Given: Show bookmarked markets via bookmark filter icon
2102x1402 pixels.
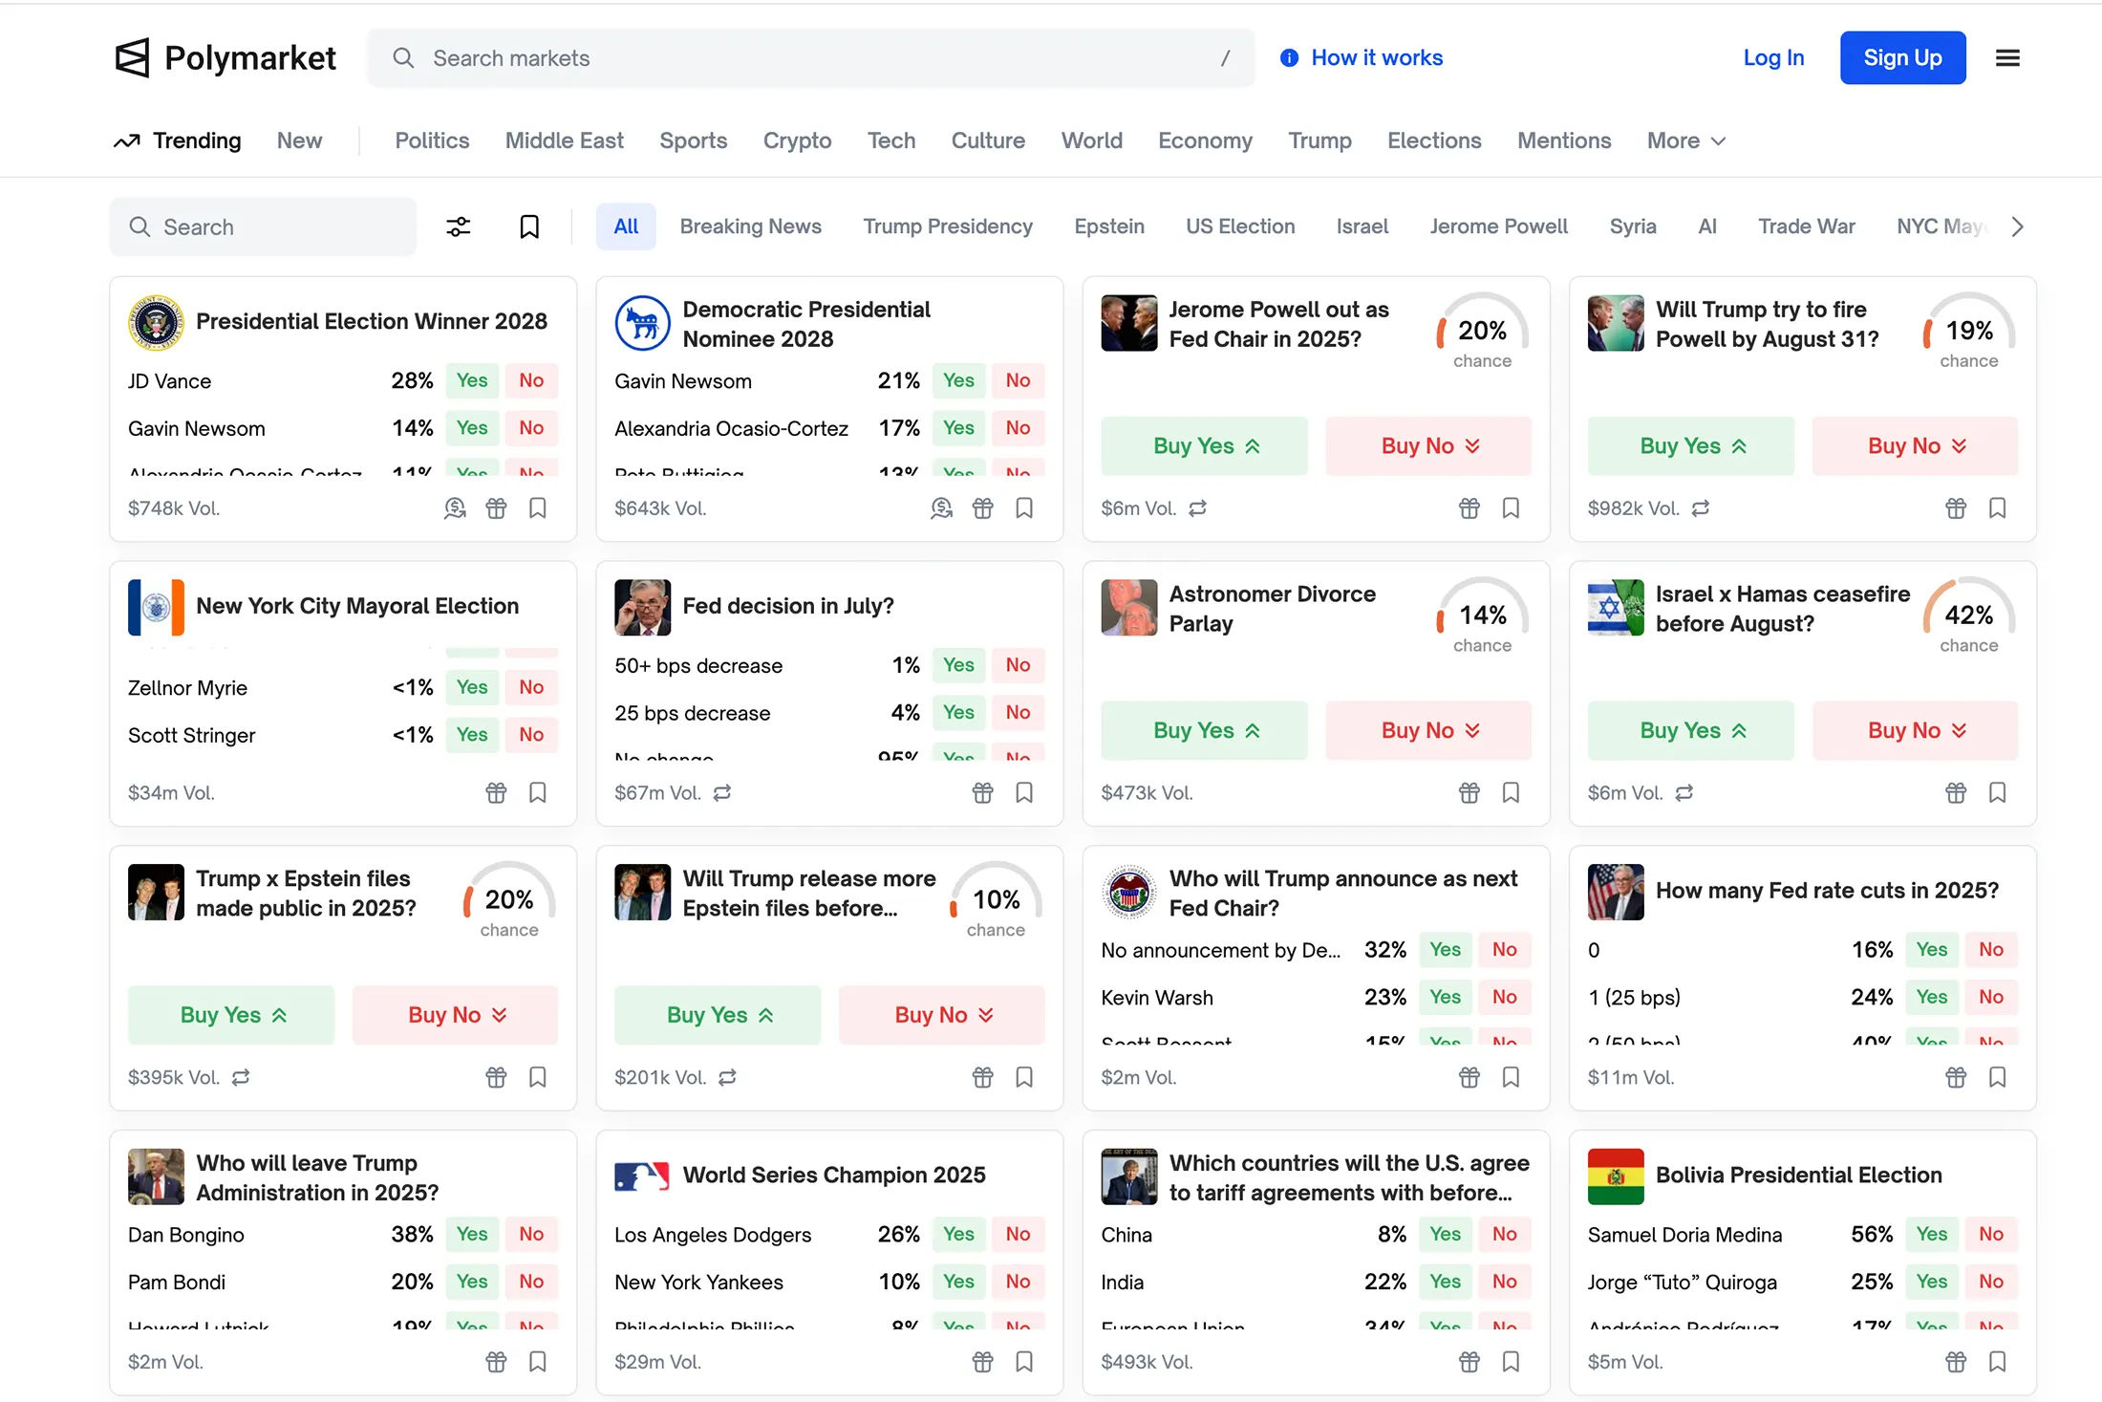Looking at the screenshot, I should point(529,226).
